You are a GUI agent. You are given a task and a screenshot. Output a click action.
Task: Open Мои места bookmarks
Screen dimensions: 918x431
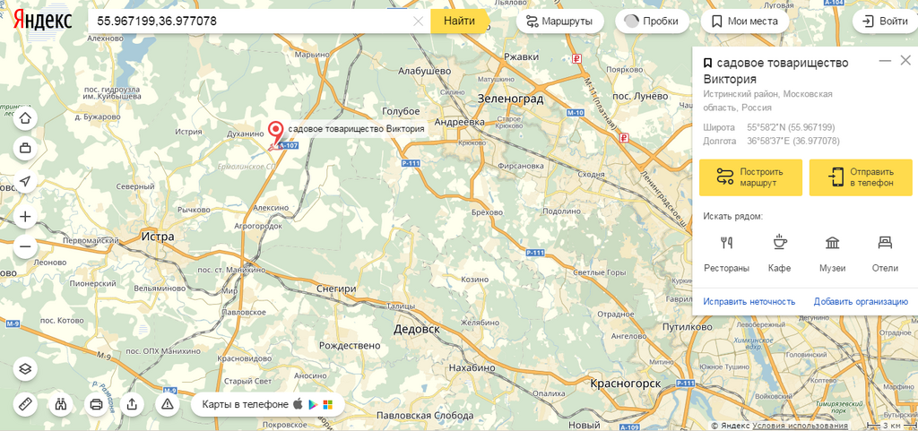(x=745, y=22)
